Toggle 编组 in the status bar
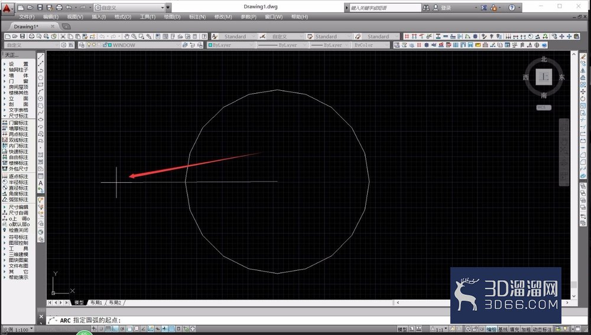This screenshot has height=335, width=591. coord(491,330)
